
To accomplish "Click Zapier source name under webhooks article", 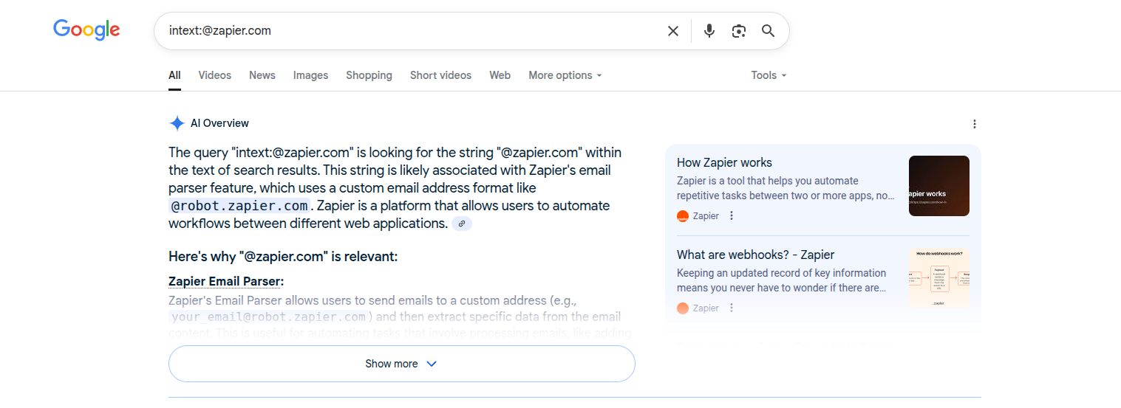I will tap(706, 308).
